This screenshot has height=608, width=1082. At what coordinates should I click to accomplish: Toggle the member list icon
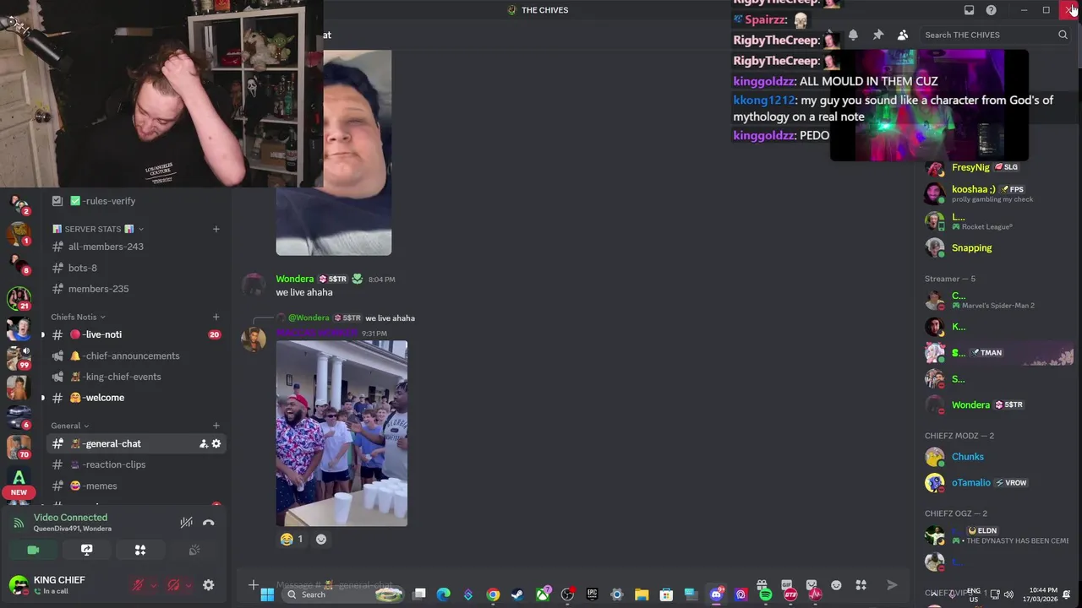[x=903, y=35]
